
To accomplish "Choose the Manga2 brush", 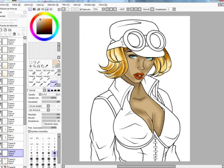I will coord(39,78).
